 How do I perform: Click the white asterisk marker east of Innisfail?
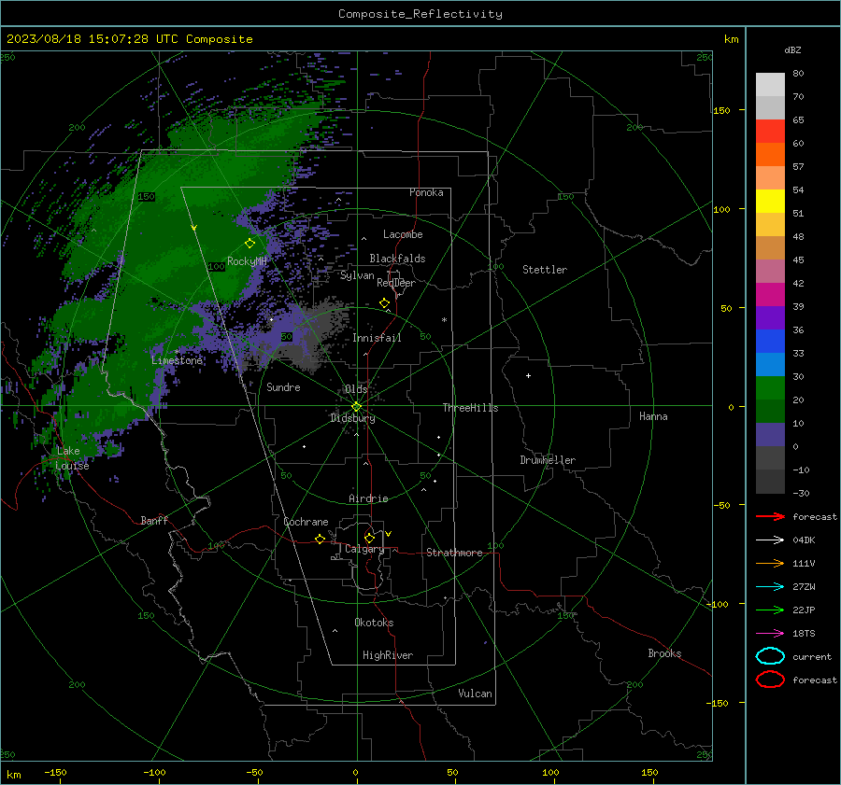[x=444, y=320]
